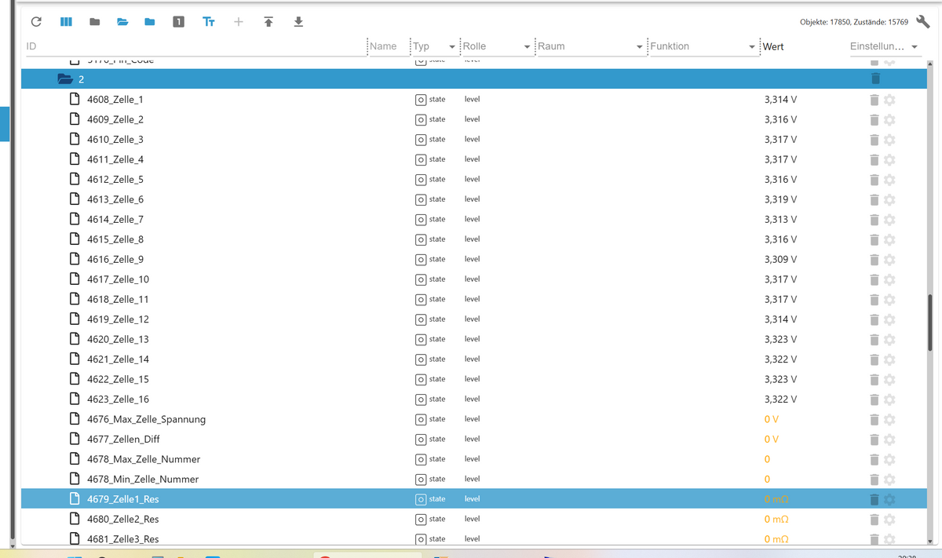Click value 3,309 V of 4616_Zelle_9
The height and width of the screenshot is (558, 942).
[780, 259]
